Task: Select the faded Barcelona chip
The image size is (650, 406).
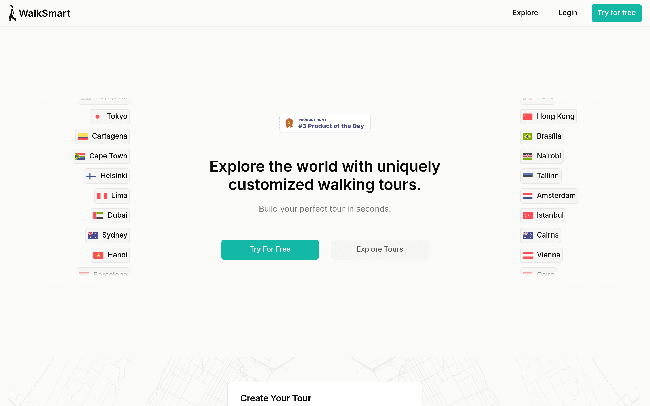Action: [x=103, y=272]
